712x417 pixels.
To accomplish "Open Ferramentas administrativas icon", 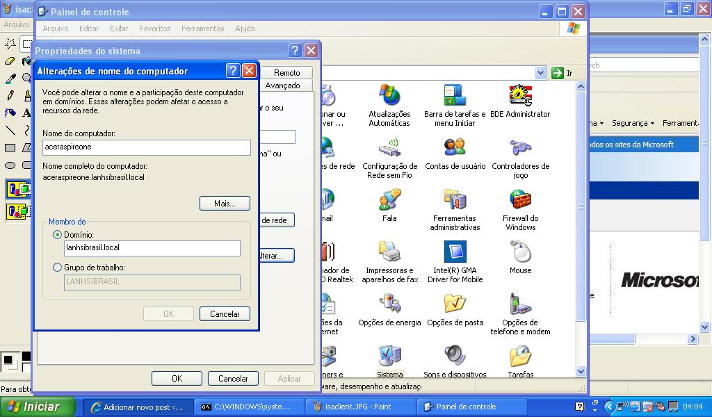I will [x=455, y=201].
